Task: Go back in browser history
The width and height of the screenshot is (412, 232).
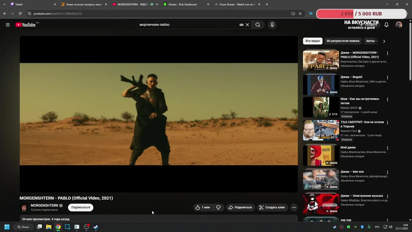Action: click(5, 14)
